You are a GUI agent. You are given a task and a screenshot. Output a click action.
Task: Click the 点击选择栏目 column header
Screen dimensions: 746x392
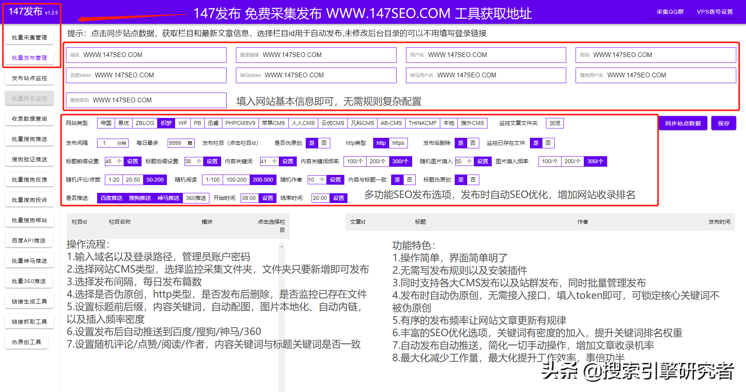271,226
